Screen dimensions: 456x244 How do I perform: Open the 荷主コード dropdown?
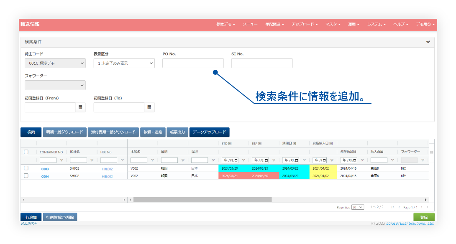pos(55,63)
